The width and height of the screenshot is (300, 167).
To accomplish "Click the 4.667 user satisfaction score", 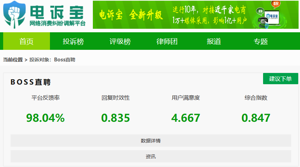I will (x=186, y=118).
